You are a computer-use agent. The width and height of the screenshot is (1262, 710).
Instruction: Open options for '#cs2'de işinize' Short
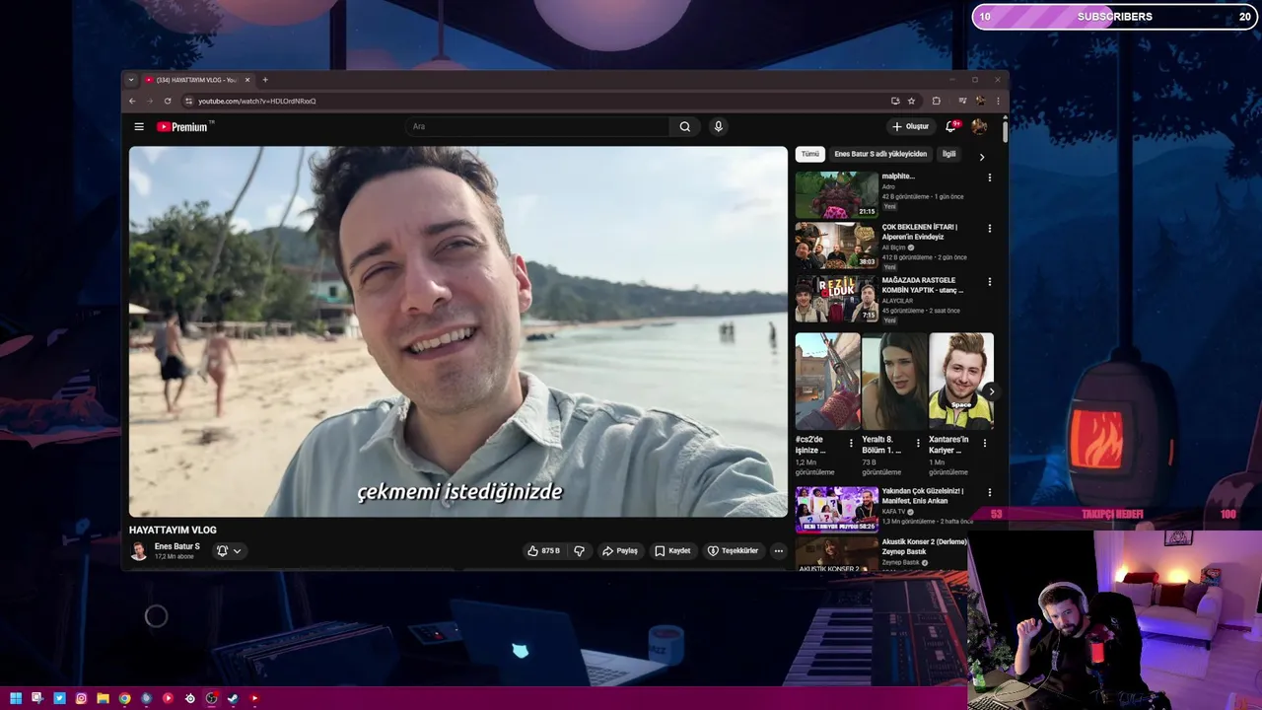click(851, 443)
